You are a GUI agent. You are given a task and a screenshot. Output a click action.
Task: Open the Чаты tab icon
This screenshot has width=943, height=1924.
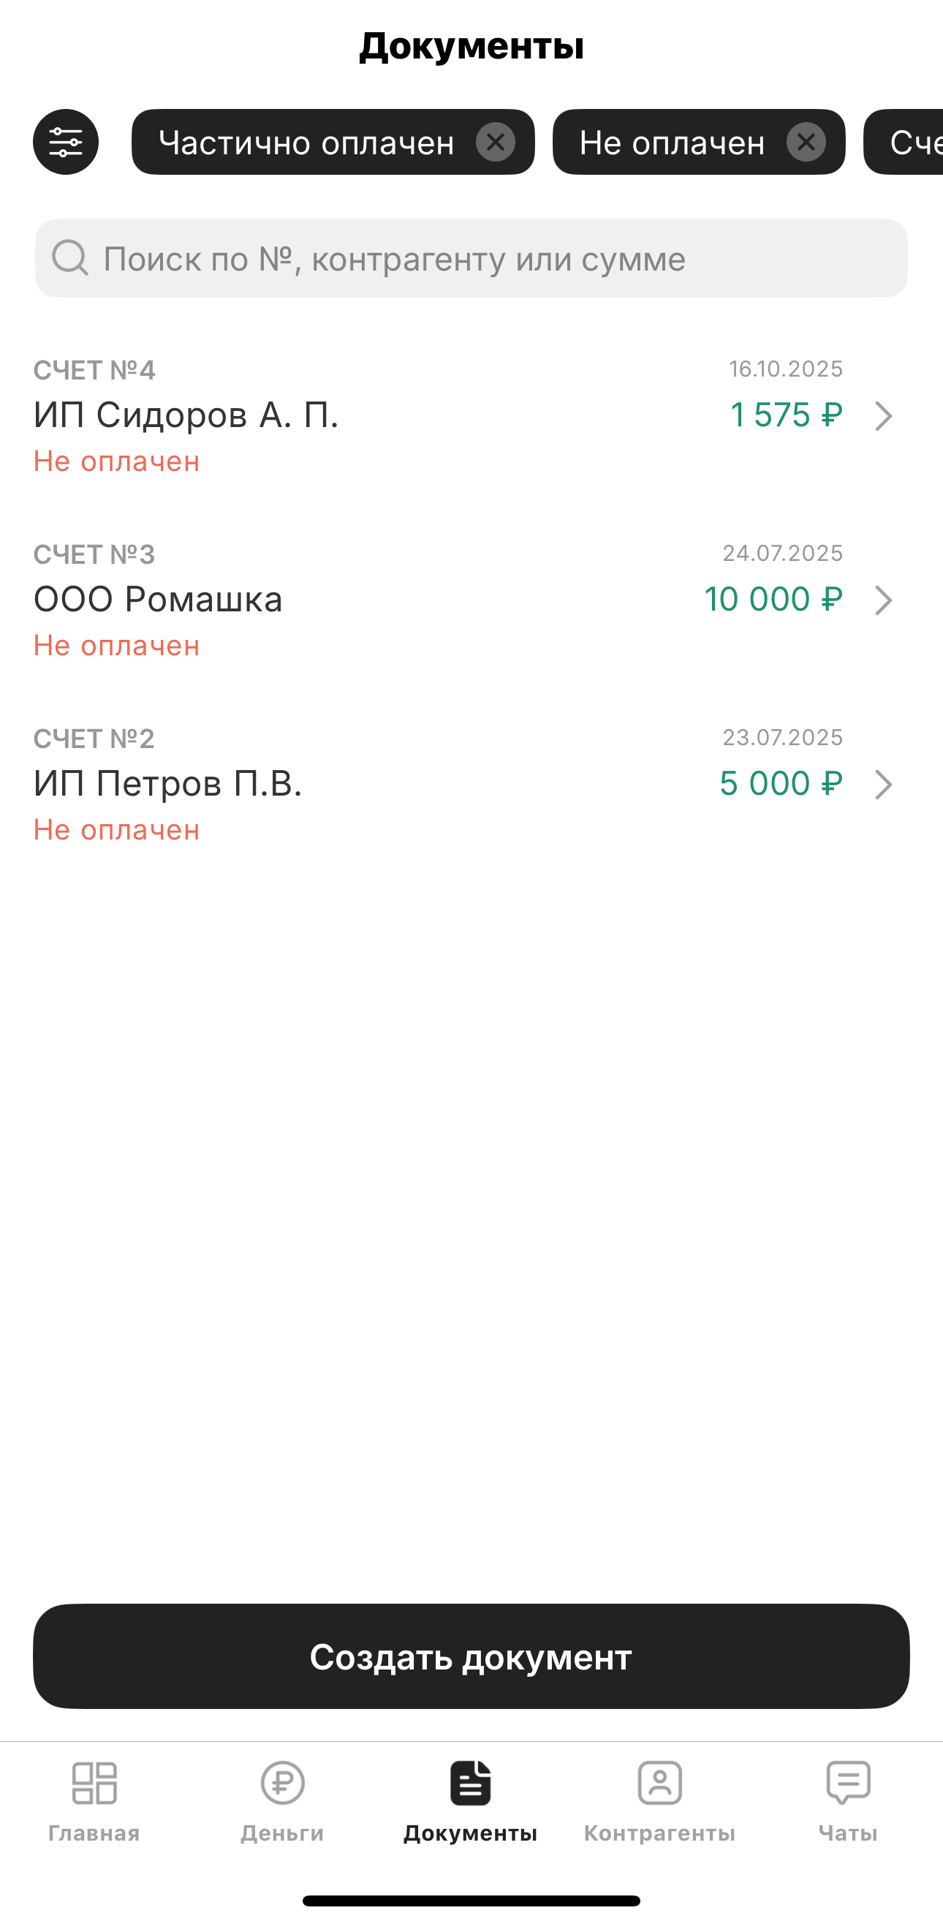[x=848, y=1784]
